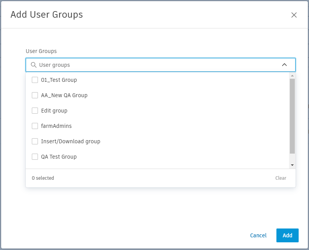The width and height of the screenshot is (309, 250).
Task: Close the Add User Groups dialog
Action: 294,15
